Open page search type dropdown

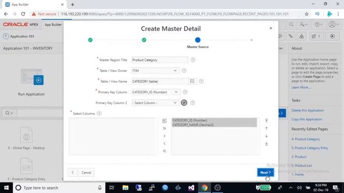pyautogui.click(x=9, y=113)
